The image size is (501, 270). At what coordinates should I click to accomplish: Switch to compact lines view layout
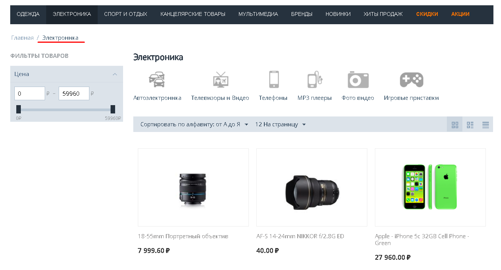click(485, 124)
